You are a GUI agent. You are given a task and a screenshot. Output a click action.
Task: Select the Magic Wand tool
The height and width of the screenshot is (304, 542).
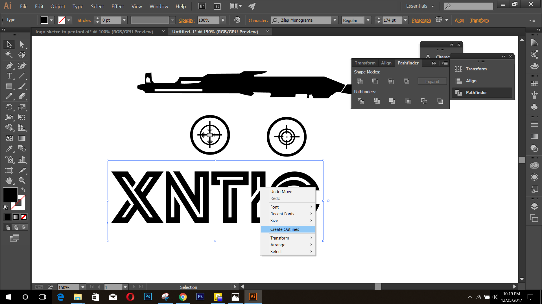pyautogui.click(x=9, y=55)
